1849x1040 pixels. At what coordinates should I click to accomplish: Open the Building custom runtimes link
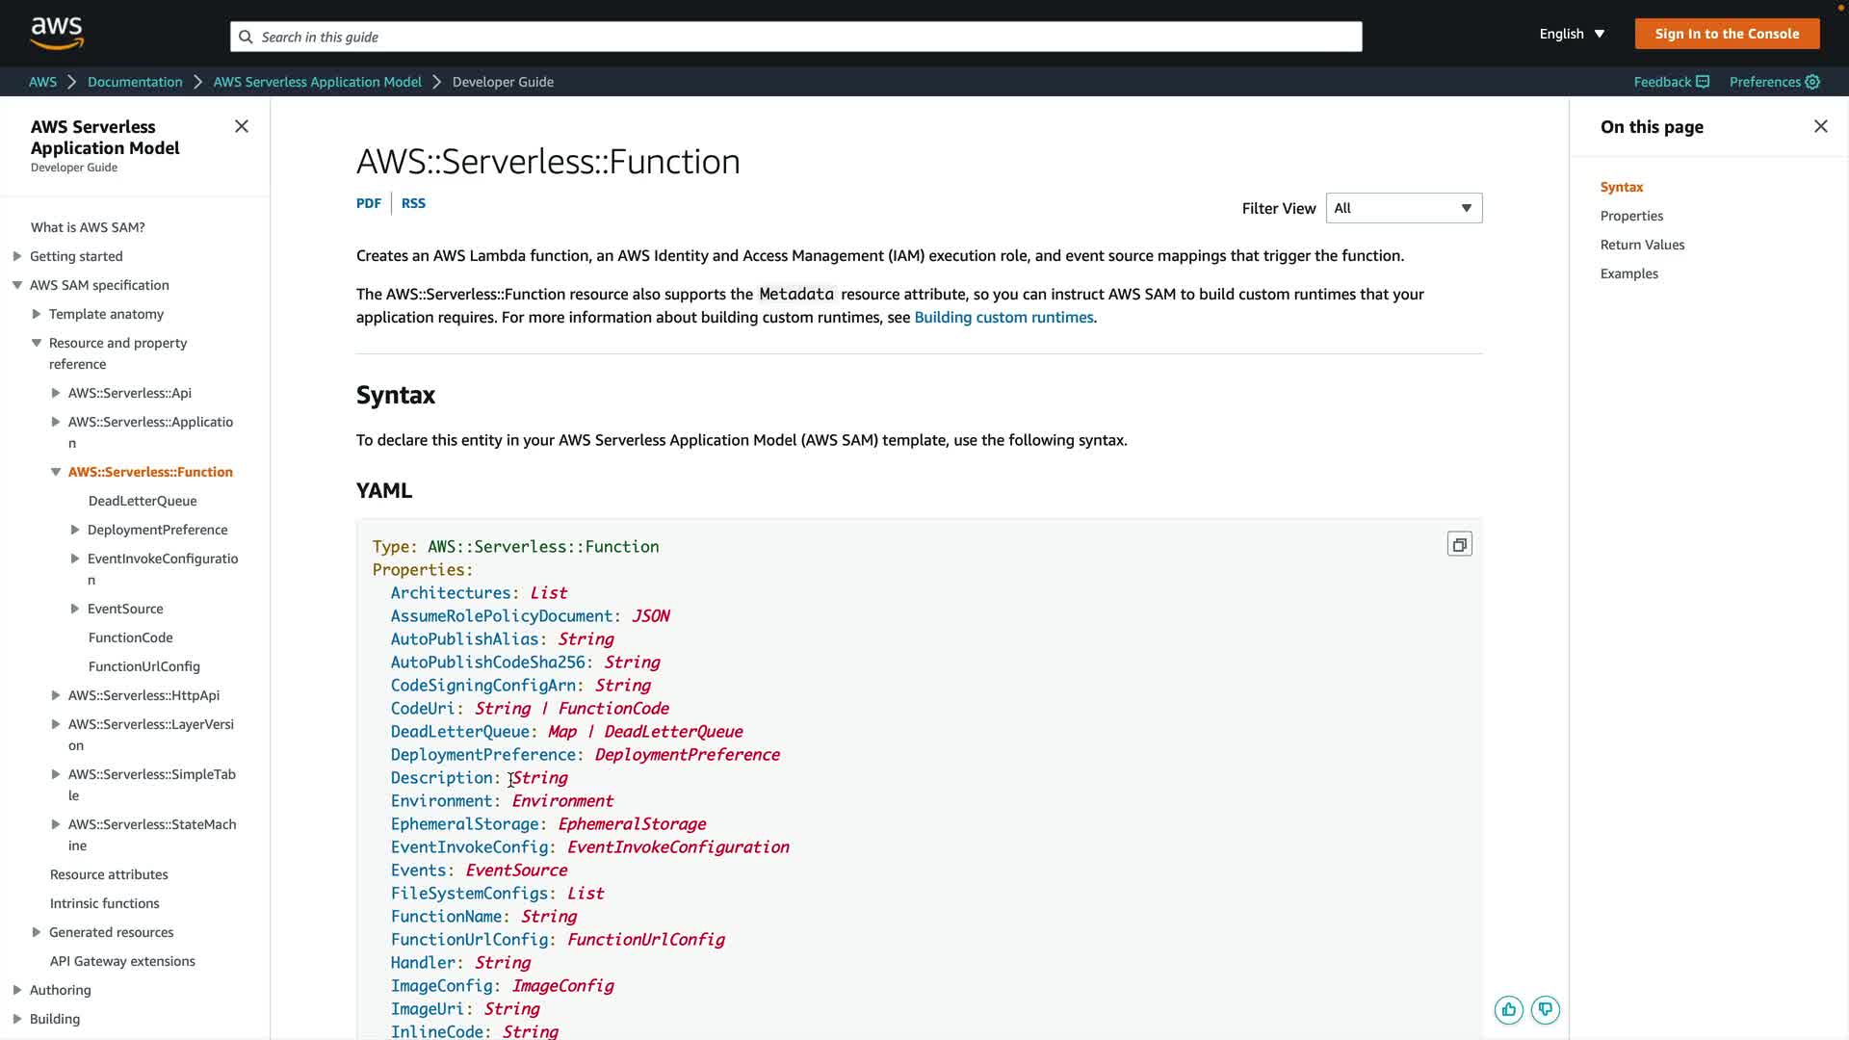click(x=1003, y=318)
